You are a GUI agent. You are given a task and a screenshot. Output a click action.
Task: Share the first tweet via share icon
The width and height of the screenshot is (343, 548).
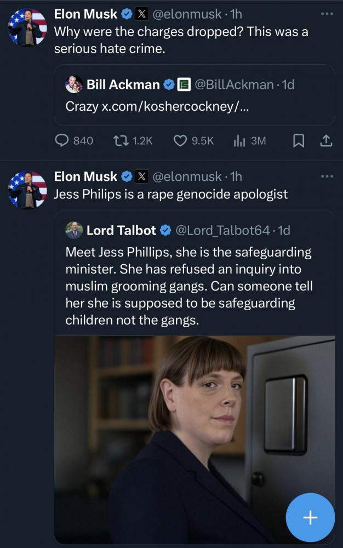pos(325,141)
